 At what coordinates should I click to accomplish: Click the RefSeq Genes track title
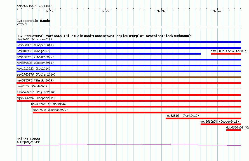(x=28, y=139)
